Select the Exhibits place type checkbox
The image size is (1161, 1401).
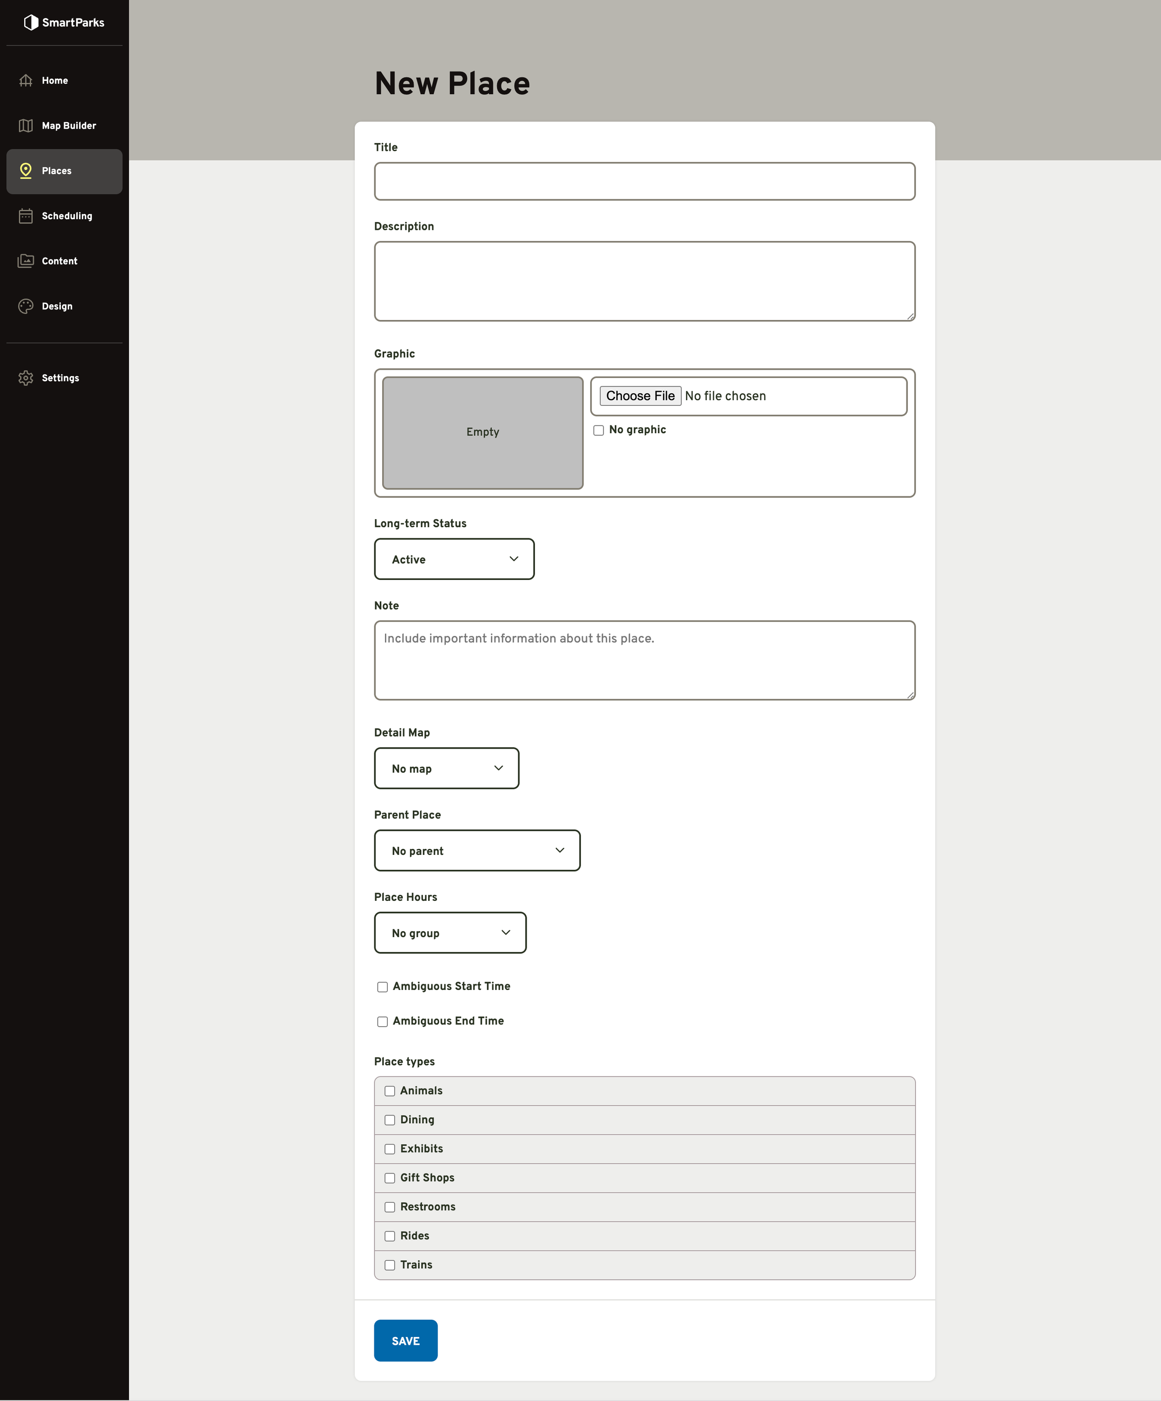tap(390, 1149)
